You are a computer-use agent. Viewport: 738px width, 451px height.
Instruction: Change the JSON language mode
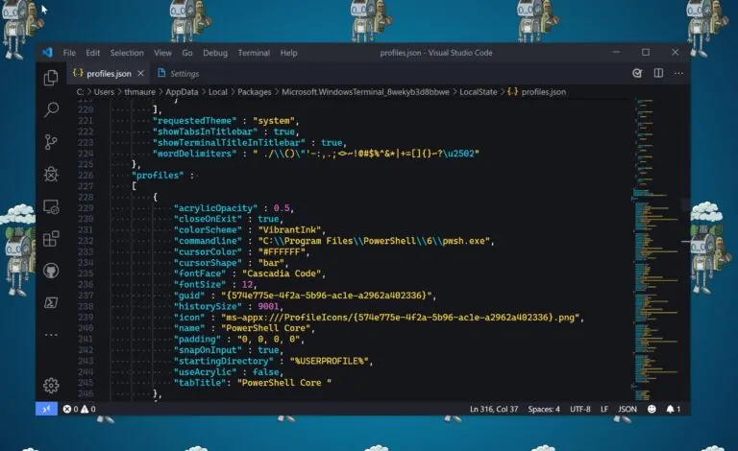[627, 409]
